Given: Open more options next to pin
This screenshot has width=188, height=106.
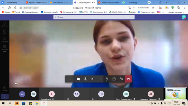Looking at the screenshot, I should [x=20, y=84].
